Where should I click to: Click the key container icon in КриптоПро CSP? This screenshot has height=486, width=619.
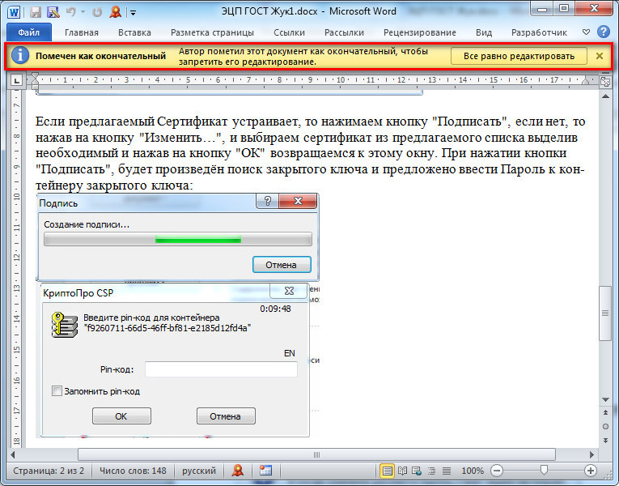click(x=65, y=325)
